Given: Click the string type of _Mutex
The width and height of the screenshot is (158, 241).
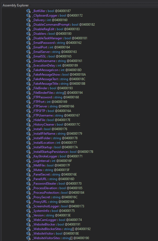Looking at the screenshot, I should coord(49,170).
